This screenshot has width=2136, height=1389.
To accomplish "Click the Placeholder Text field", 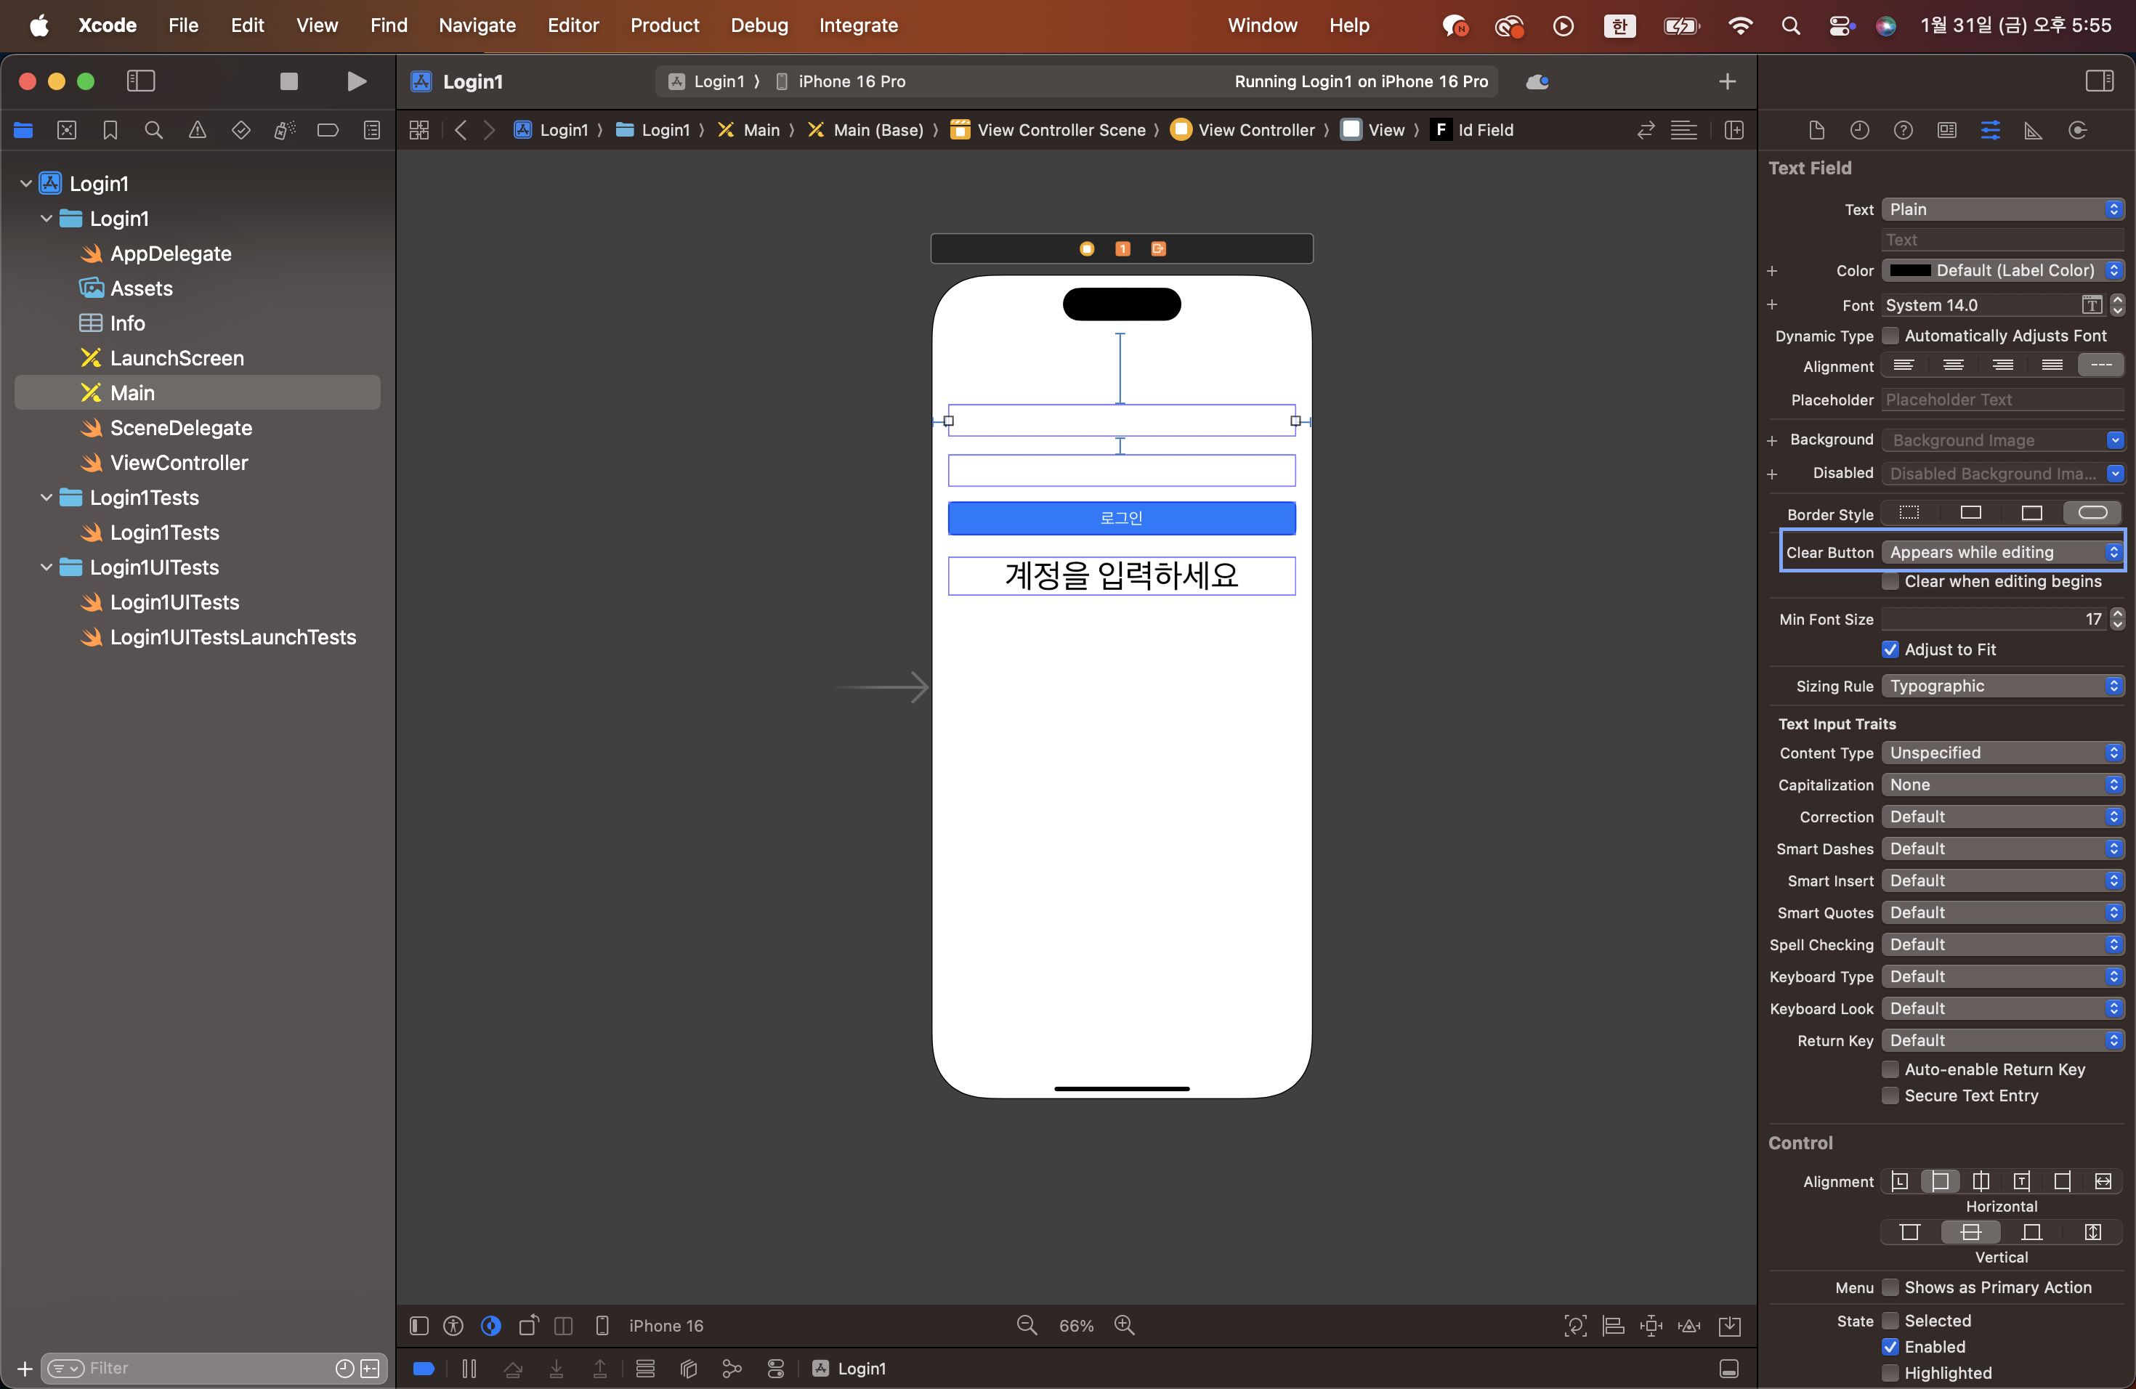I will click(2002, 400).
